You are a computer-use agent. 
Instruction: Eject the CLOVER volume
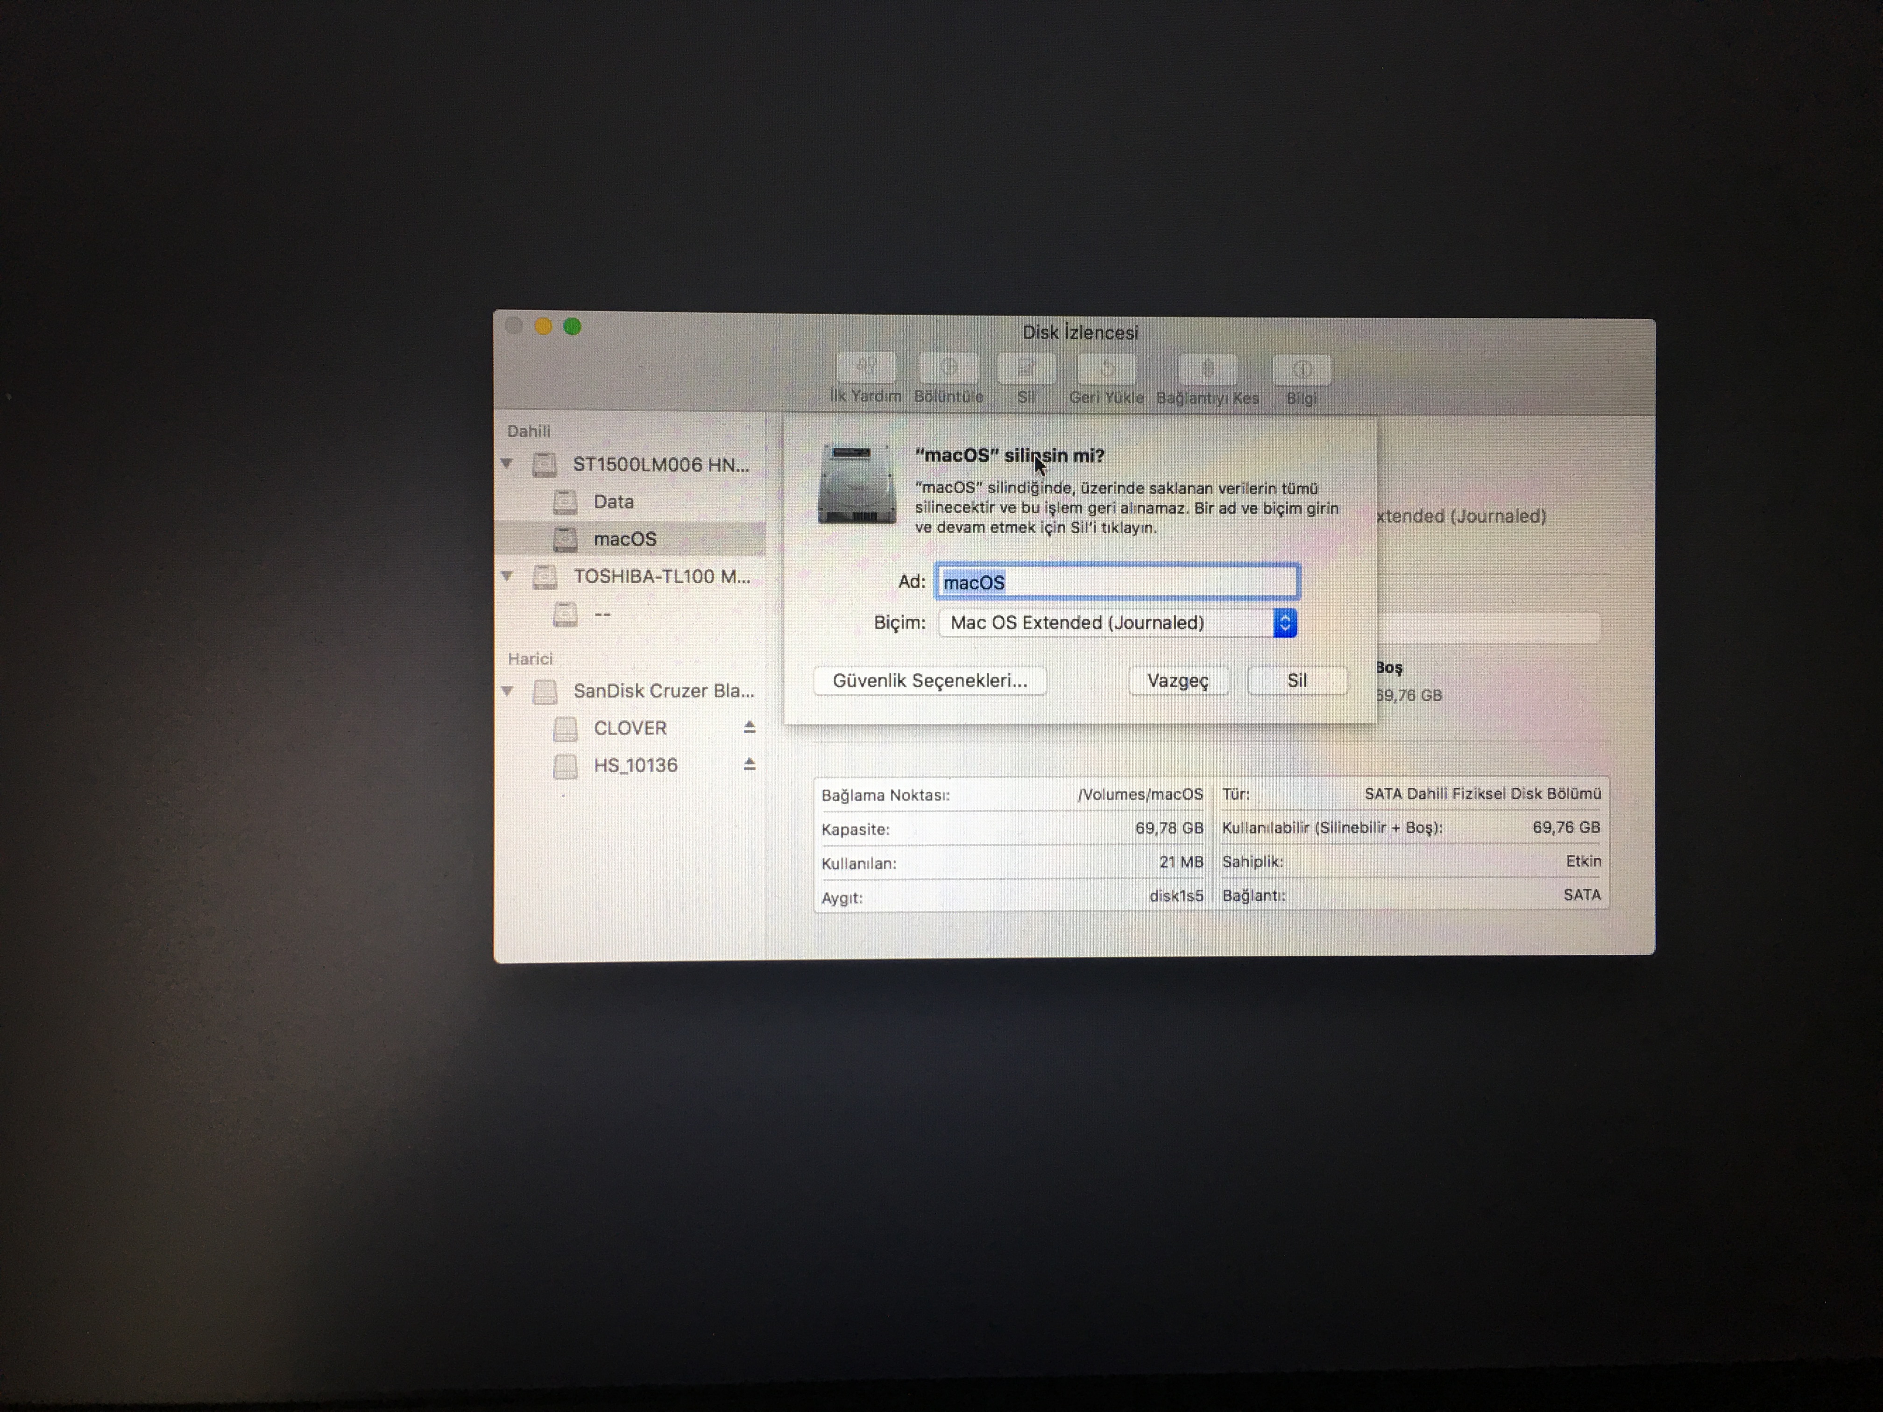(x=749, y=727)
